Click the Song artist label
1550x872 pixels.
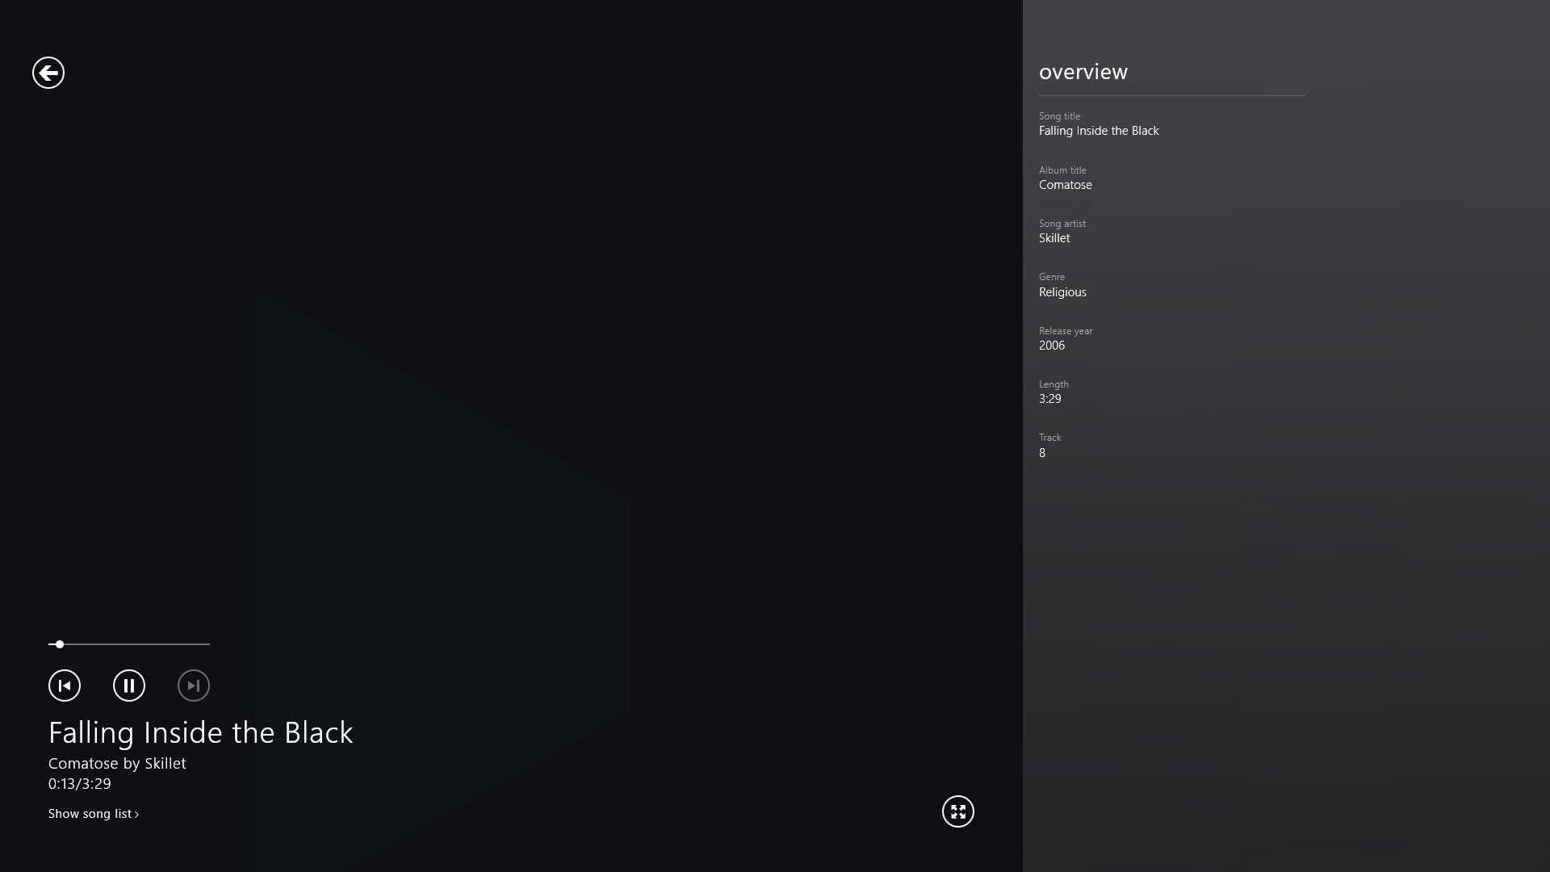(1062, 224)
